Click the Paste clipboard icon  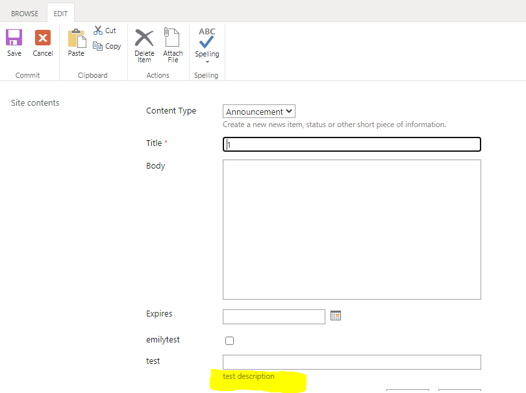pos(77,38)
